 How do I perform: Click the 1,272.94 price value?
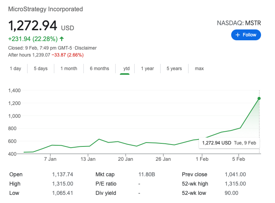click(33, 26)
